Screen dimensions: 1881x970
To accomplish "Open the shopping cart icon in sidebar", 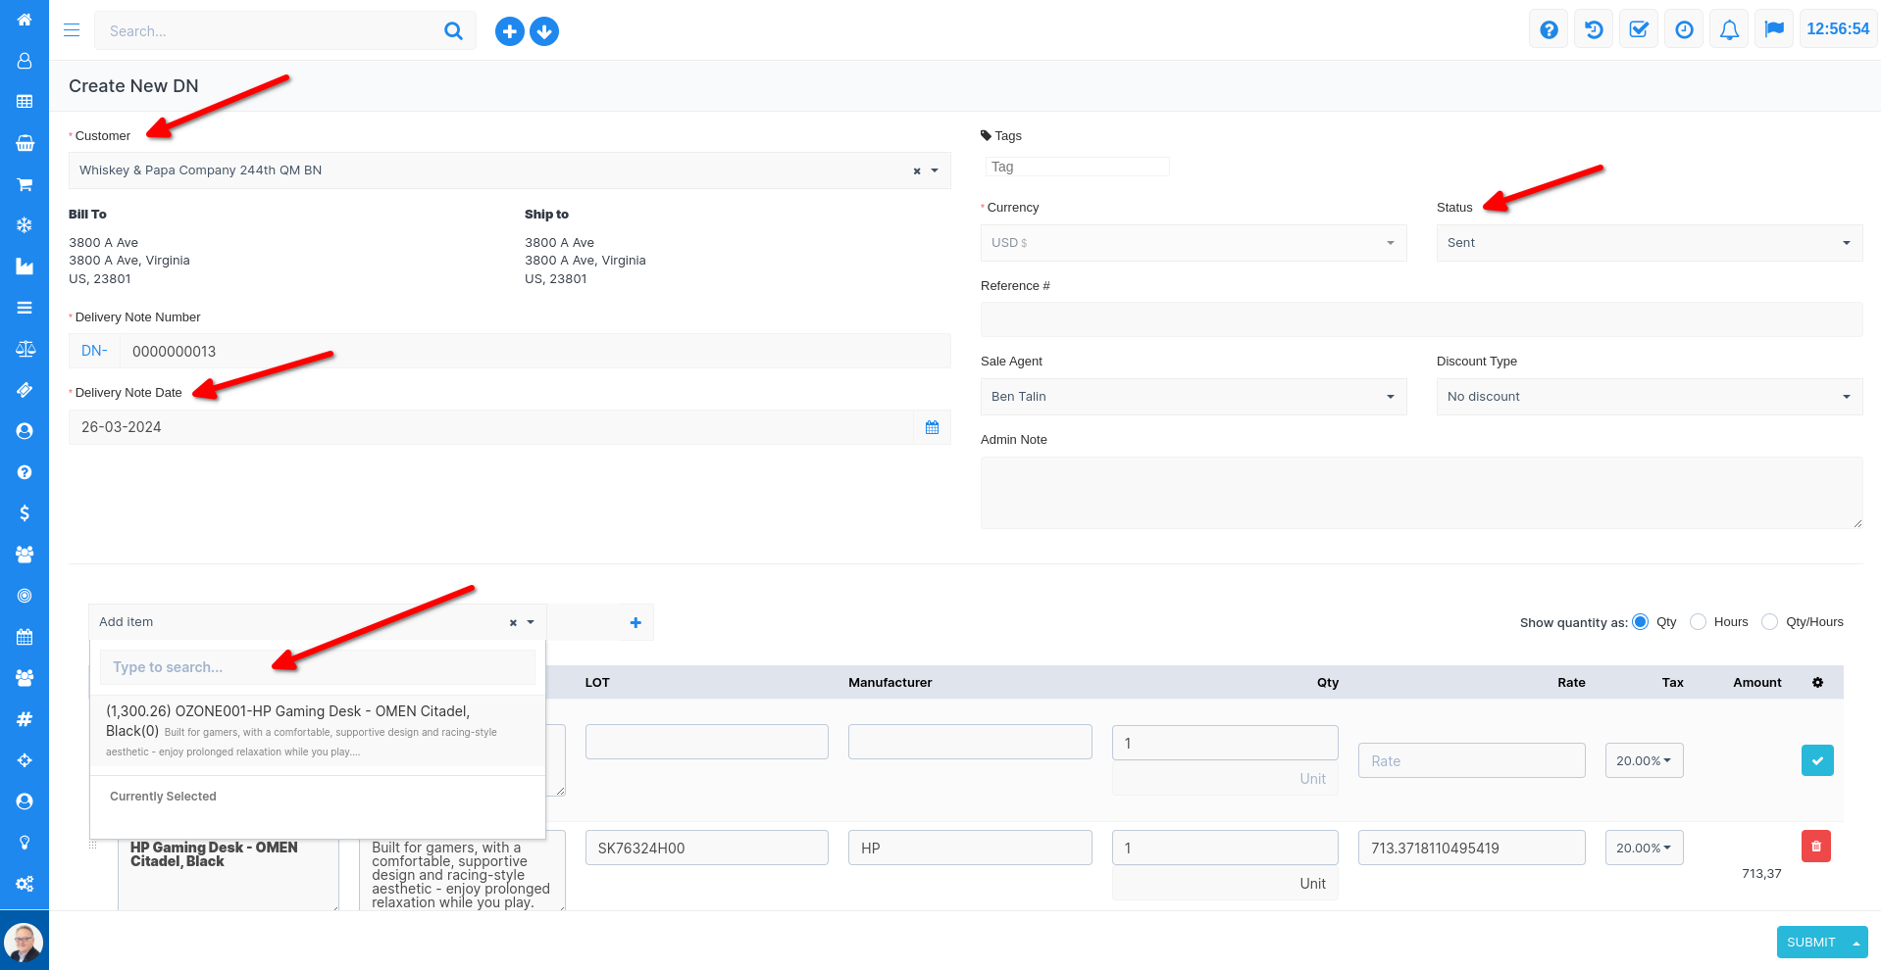I will tap(25, 184).
